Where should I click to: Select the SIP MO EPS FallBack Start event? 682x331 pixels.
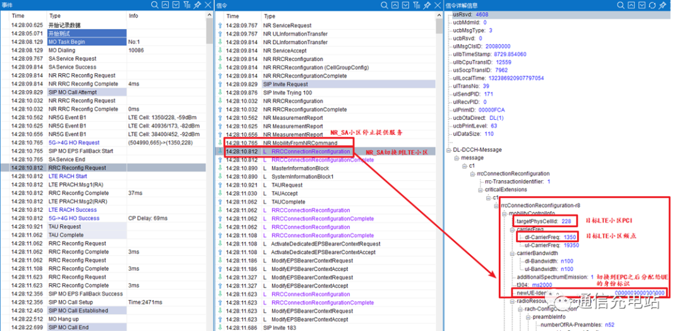click(x=103, y=151)
